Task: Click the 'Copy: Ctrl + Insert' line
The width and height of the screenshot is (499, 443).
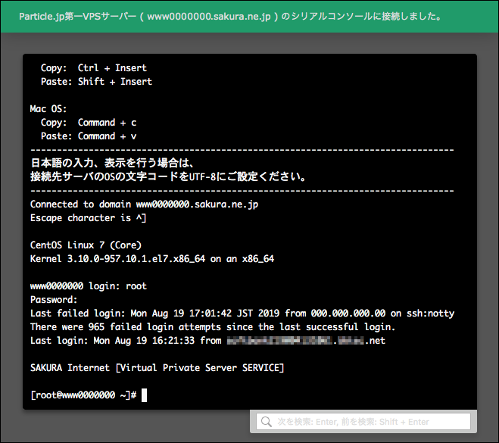Action: [x=94, y=68]
